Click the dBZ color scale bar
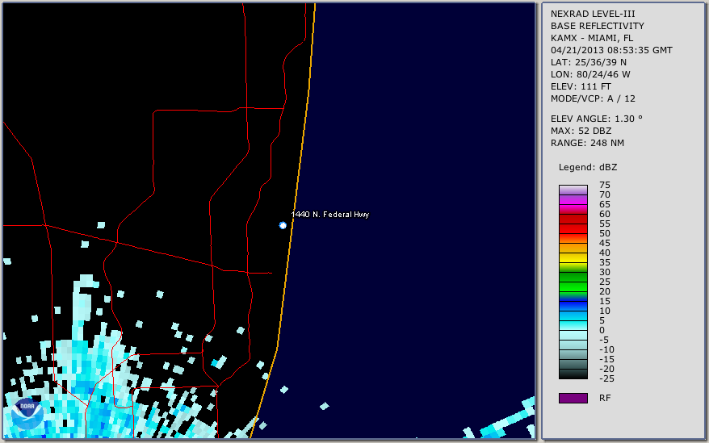Image resolution: width=709 pixels, height=443 pixels. (x=573, y=282)
